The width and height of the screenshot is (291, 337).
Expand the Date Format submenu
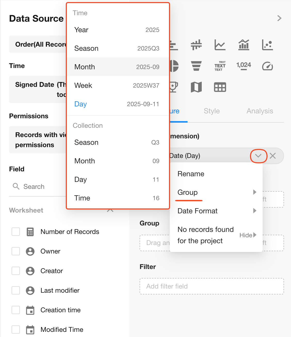(217, 211)
